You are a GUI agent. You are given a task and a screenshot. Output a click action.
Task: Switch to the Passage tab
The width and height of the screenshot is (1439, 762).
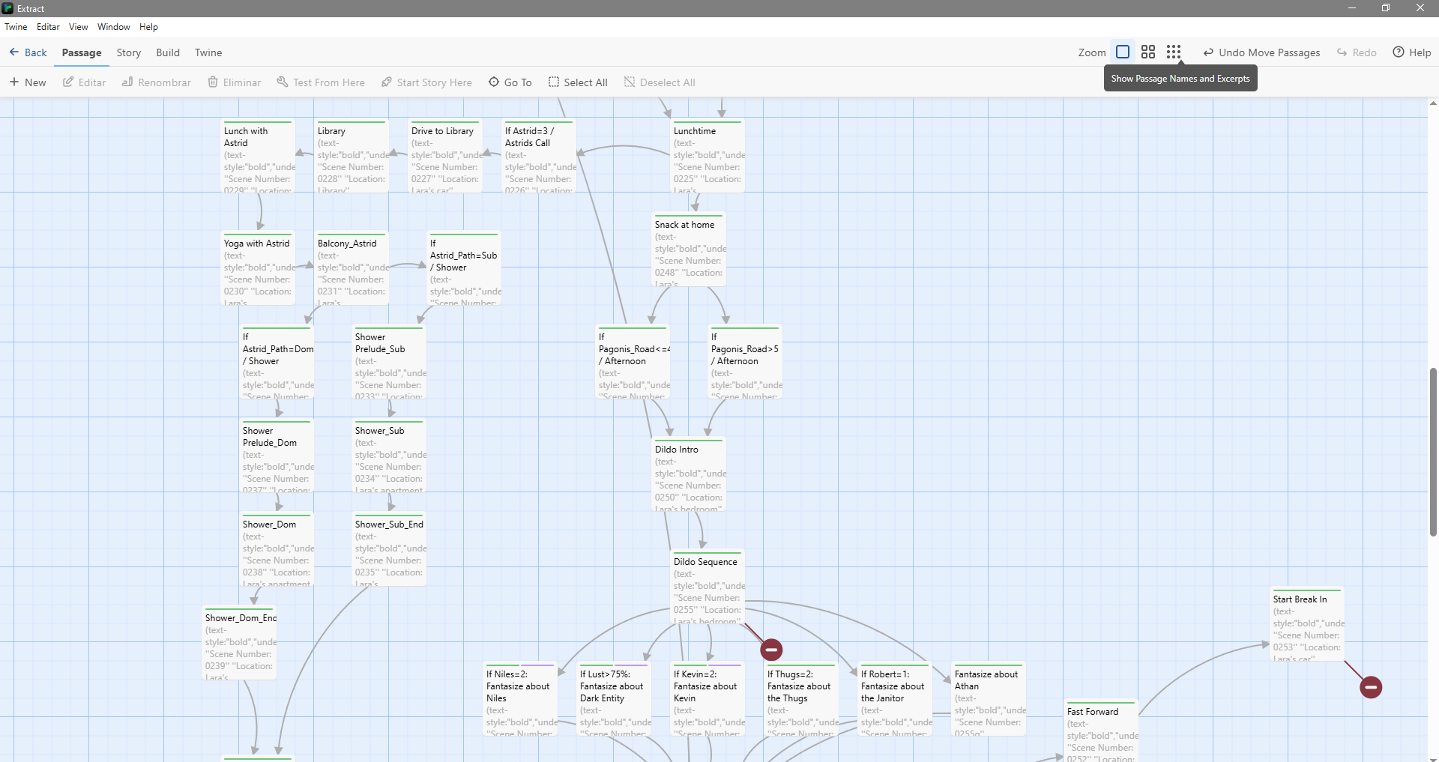click(82, 52)
